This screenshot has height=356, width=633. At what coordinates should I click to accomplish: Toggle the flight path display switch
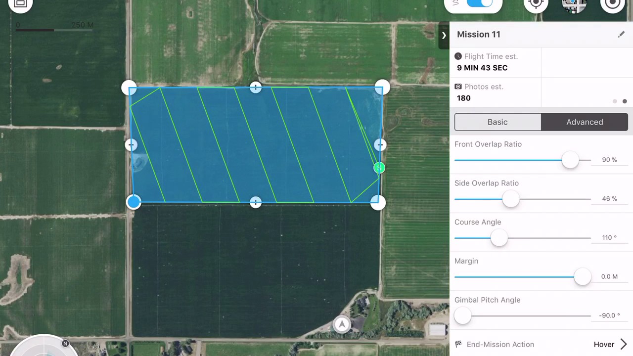(x=479, y=3)
